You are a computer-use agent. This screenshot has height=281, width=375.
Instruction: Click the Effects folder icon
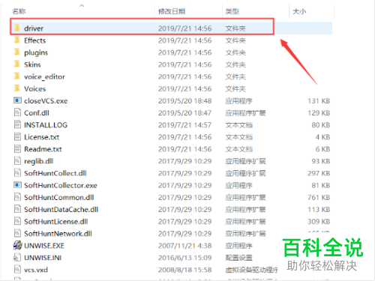(x=17, y=40)
